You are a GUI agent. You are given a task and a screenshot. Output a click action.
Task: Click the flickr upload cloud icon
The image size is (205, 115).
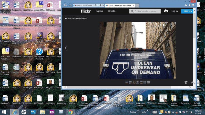tap(166, 11)
